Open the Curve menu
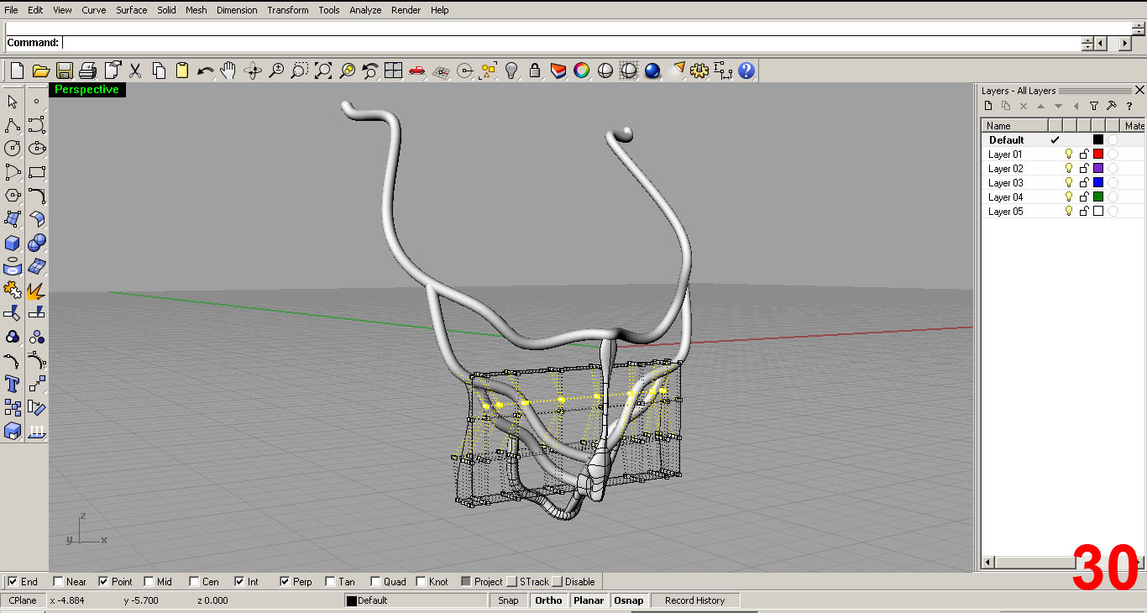The width and height of the screenshot is (1147, 613). click(94, 10)
